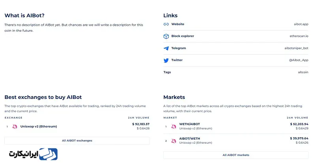
Task: Click the Telegram paper plane icon
Action: click(x=166, y=48)
